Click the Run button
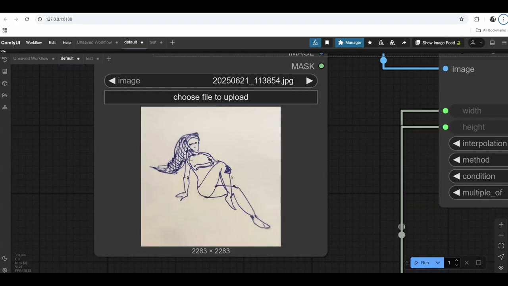508x286 pixels. (421, 263)
